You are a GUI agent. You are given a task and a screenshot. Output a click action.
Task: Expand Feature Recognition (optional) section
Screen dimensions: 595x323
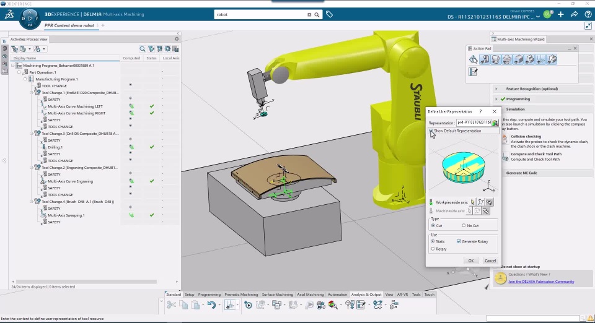point(496,88)
